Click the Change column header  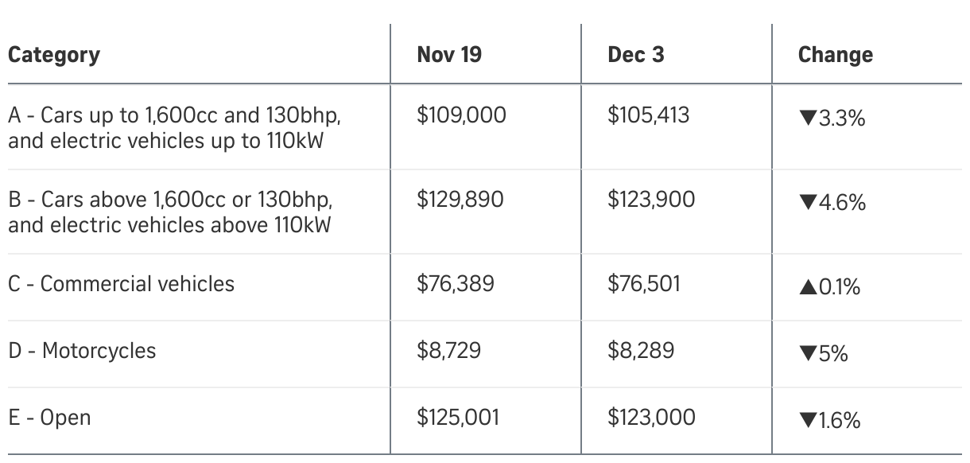tap(835, 55)
